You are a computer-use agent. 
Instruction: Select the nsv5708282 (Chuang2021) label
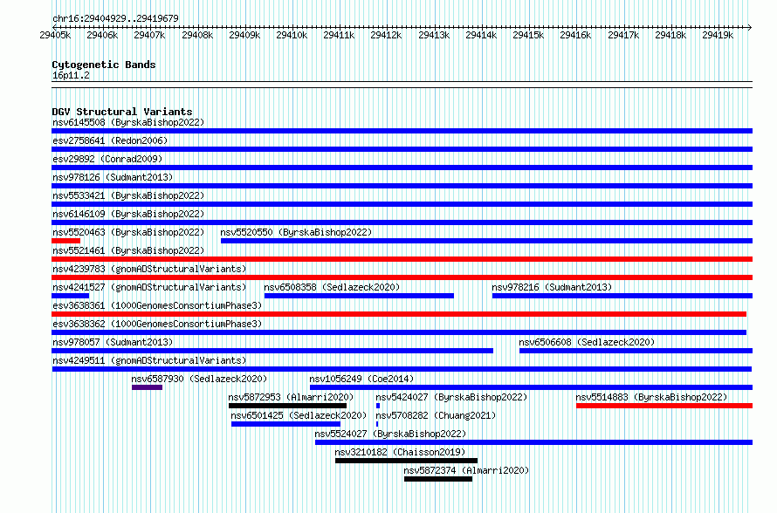[436, 415]
